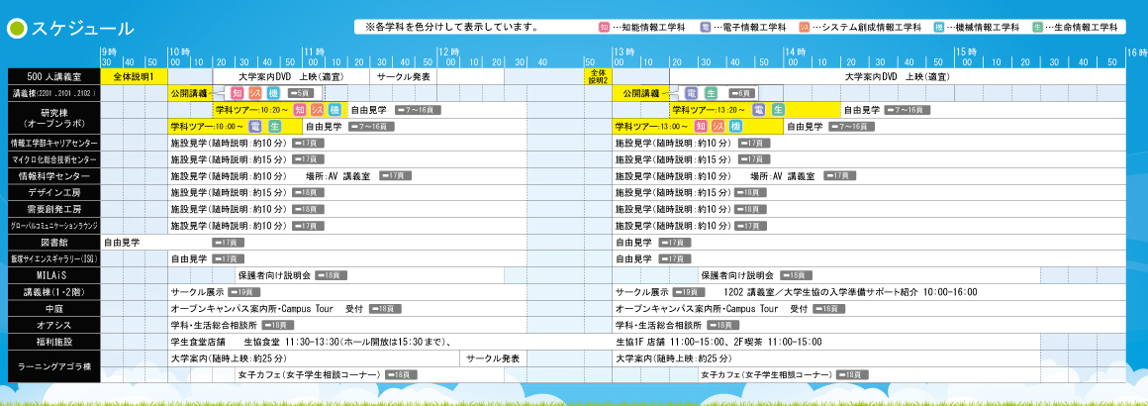Click the afternoon 公開講義 yellow label
This screenshot has height=406, width=1148.
pos(642,93)
